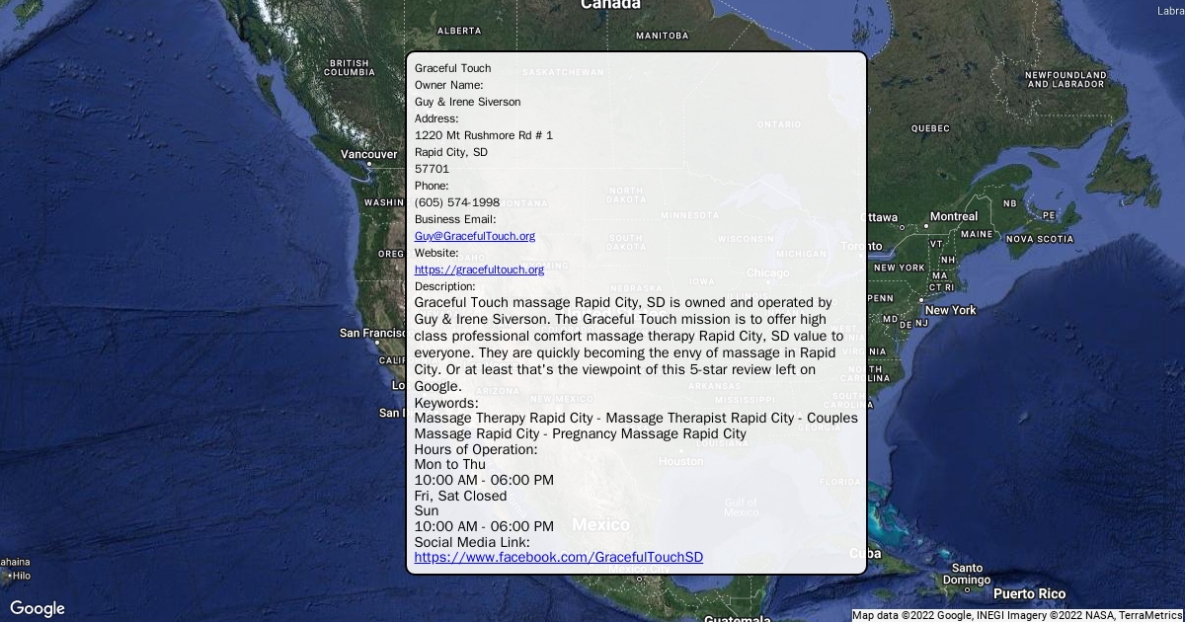Open the GracefulTouchSD Facebook link
This screenshot has width=1185, height=622.
pyautogui.click(x=559, y=557)
